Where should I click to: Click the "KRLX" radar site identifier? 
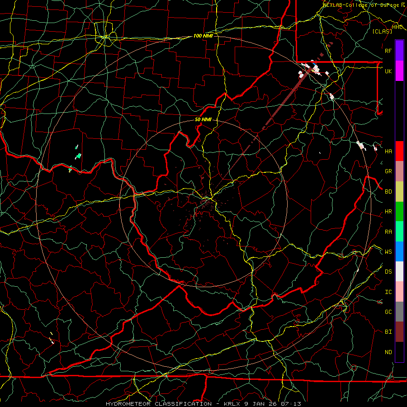point(233,404)
